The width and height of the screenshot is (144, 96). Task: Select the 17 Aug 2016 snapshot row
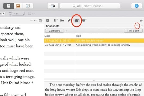[x=94, y=41]
